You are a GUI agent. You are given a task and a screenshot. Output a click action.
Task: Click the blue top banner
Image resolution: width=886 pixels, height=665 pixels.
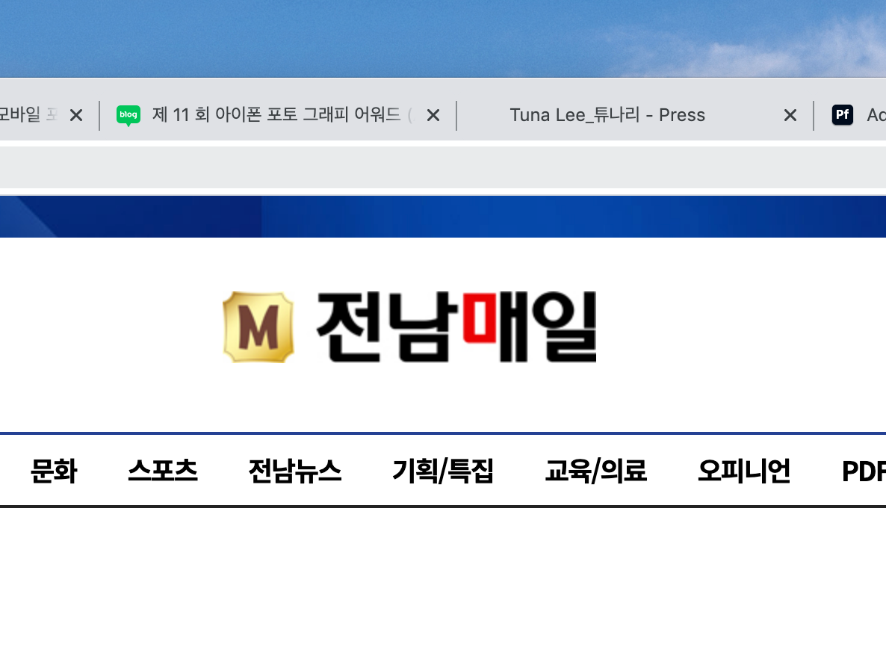pyautogui.click(x=443, y=217)
